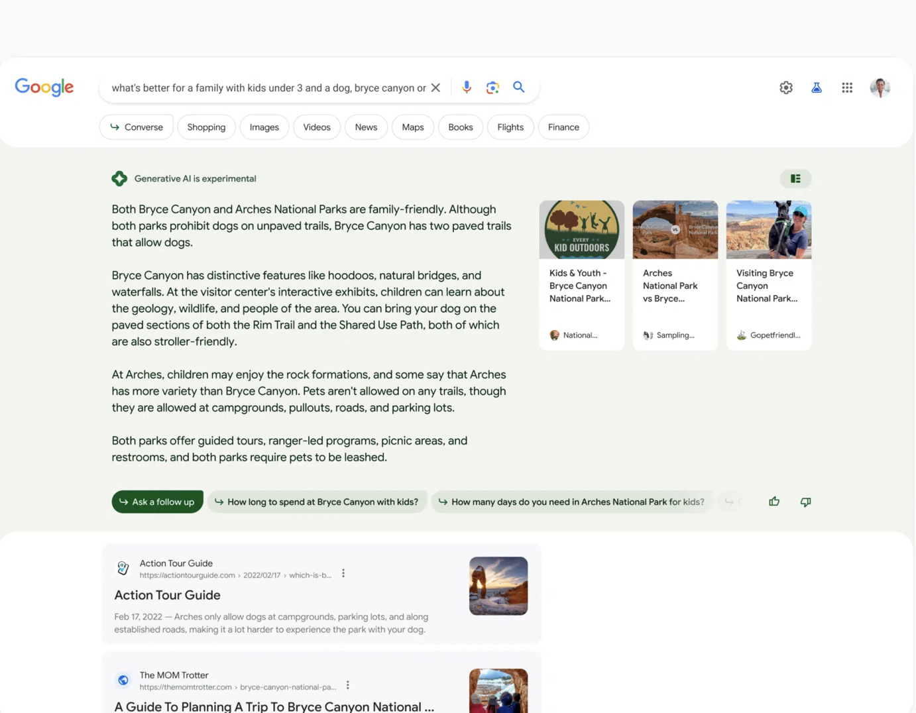916x713 pixels.
Task: Switch to the Books tab
Action: (x=461, y=127)
